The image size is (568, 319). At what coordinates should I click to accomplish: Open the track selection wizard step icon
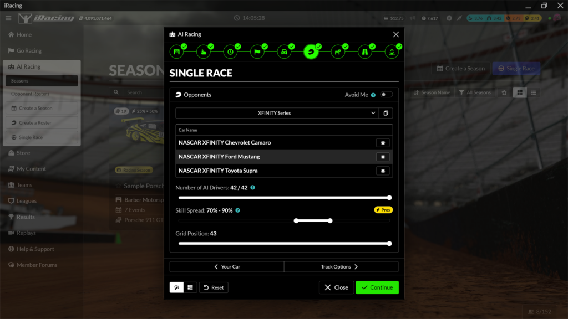pos(177,52)
